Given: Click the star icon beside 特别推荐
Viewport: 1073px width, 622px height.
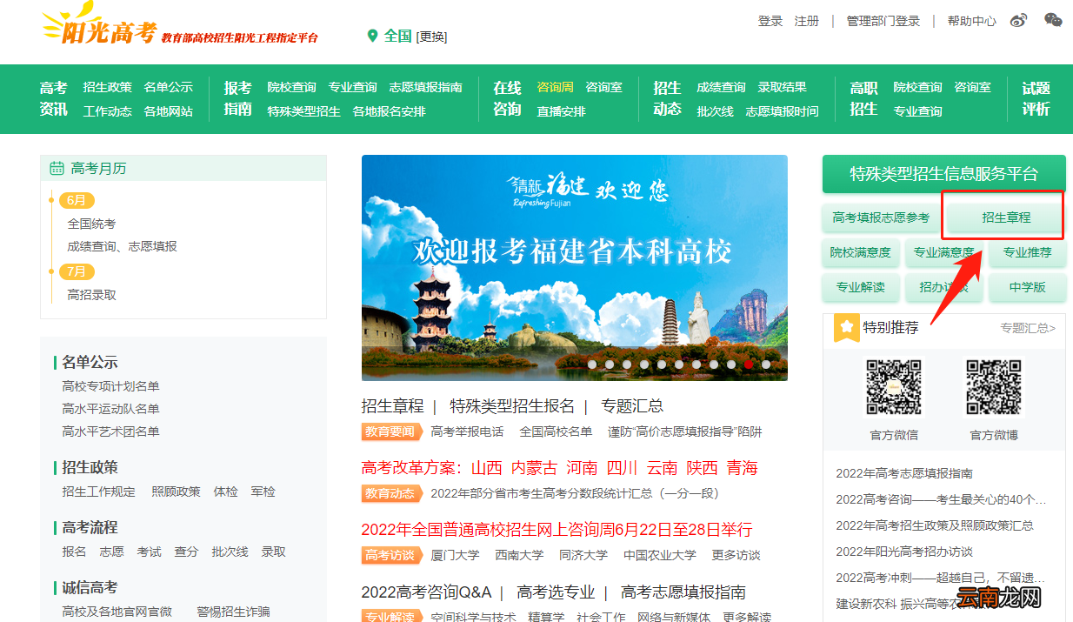Looking at the screenshot, I should (x=846, y=328).
